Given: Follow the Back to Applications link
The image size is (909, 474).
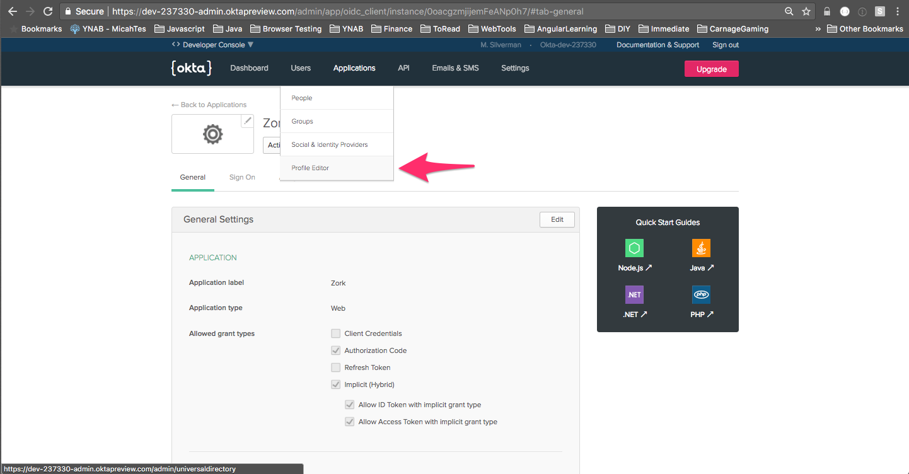Looking at the screenshot, I should (209, 105).
